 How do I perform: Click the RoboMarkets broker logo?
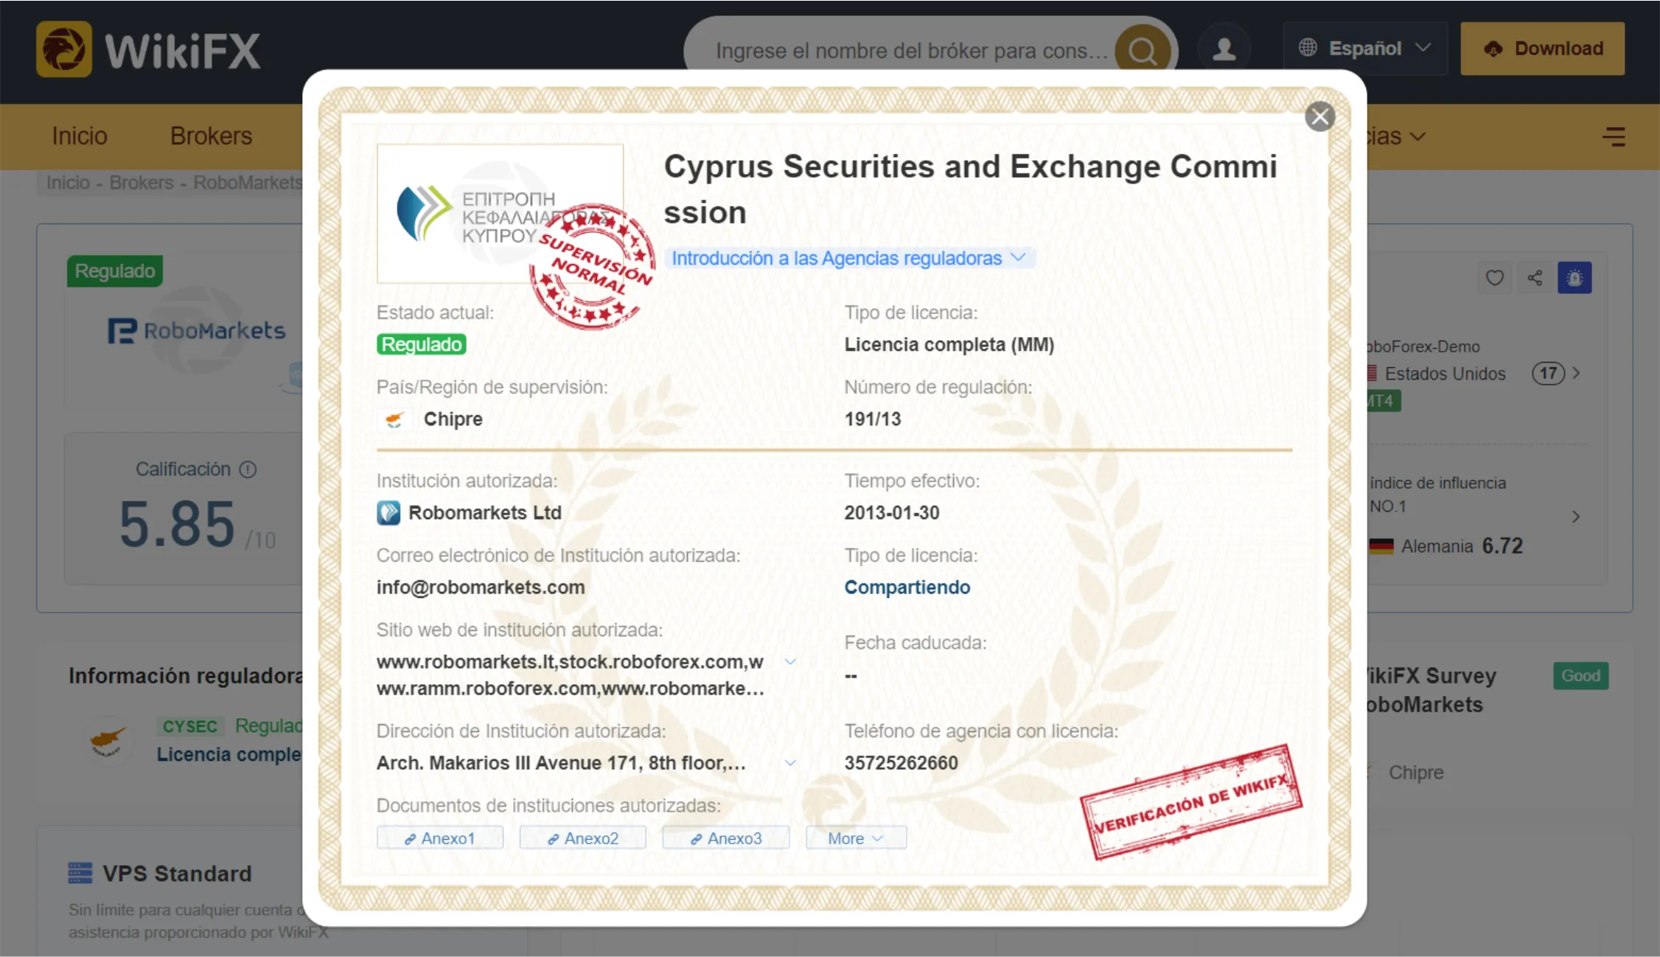tap(197, 330)
